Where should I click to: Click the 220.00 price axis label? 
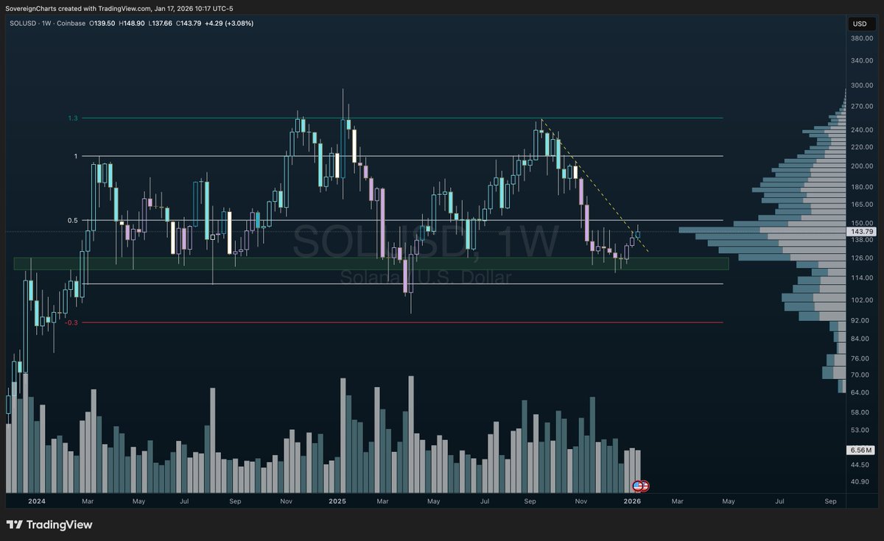tap(861, 147)
